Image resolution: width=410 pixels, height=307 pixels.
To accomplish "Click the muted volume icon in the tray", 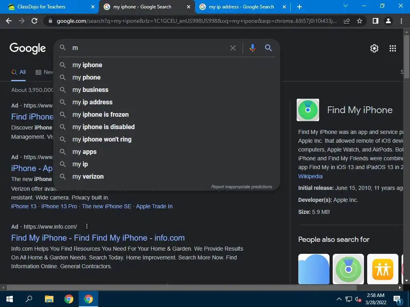I will [358, 299].
